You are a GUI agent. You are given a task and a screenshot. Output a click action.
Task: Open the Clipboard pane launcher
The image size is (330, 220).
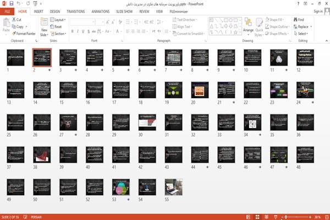[x=36, y=41]
